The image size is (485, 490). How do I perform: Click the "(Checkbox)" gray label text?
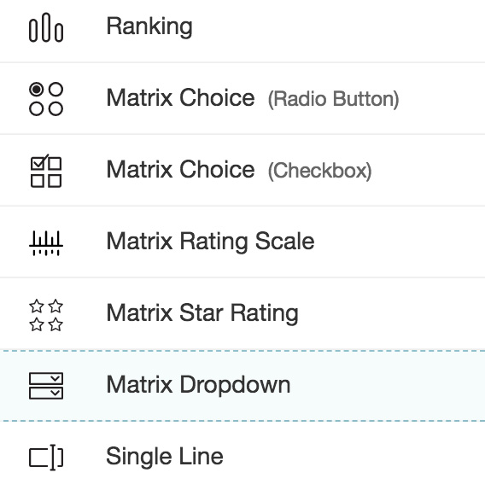click(x=320, y=171)
